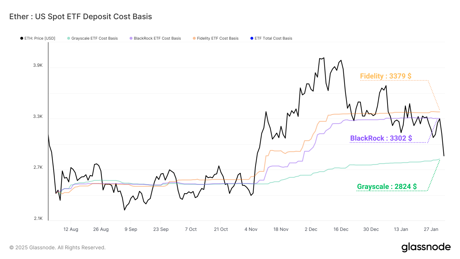Click the orange swatch beside Fidelity legend
This screenshot has width=460, height=259.
[x=194, y=38]
